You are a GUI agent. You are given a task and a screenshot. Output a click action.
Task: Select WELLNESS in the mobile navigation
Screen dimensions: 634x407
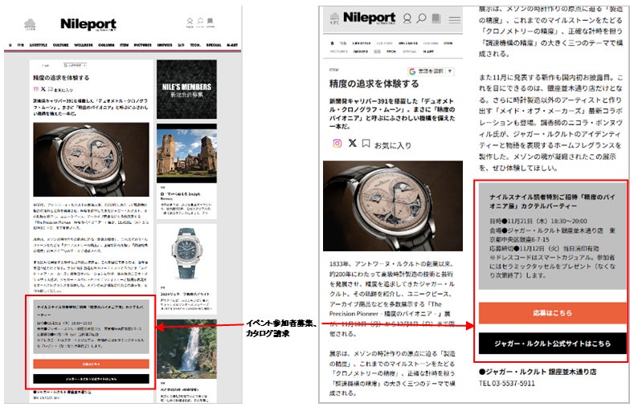tap(408, 43)
